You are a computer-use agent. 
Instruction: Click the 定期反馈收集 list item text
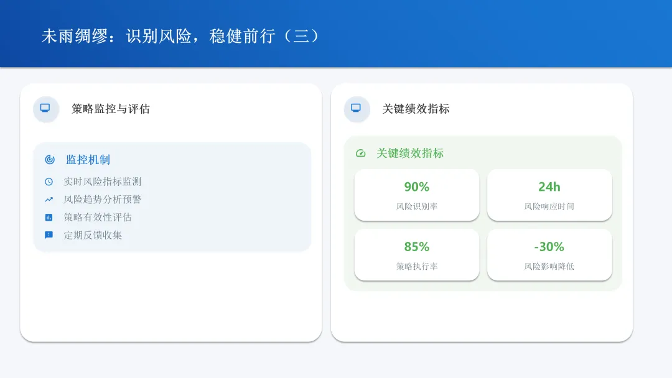(x=93, y=235)
